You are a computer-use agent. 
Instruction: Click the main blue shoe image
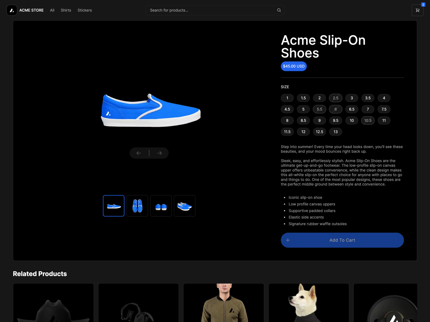click(151, 110)
